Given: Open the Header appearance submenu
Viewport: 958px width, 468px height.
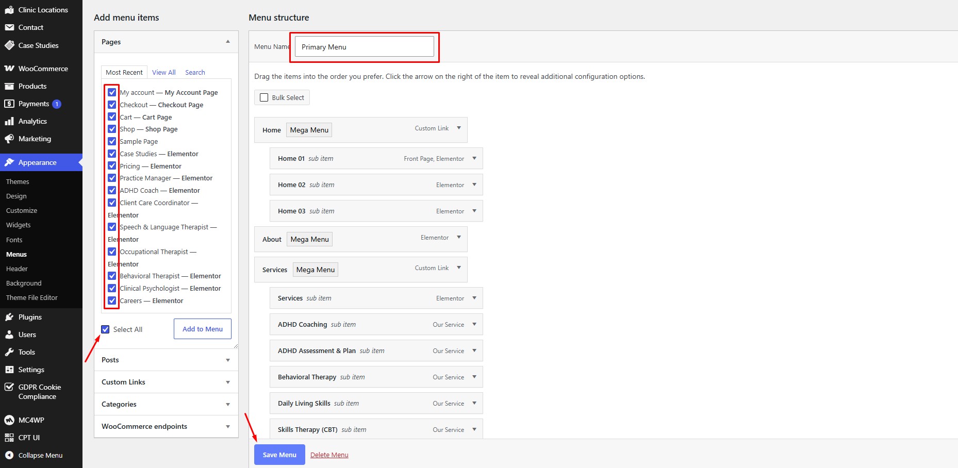Looking at the screenshot, I should pos(17,269).
